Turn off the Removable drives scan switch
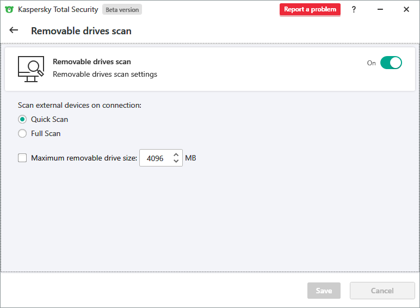This screenshot has height=308, width=420. (391, 63)
